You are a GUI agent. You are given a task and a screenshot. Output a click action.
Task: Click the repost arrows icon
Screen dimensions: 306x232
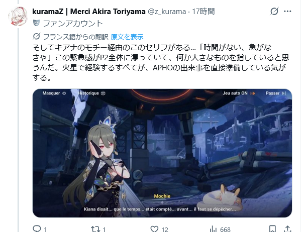pos(95,228)
